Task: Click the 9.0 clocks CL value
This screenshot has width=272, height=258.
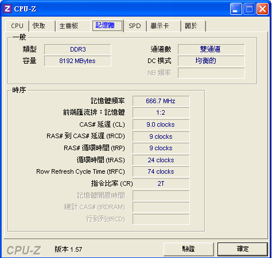Action: (161, 124)
